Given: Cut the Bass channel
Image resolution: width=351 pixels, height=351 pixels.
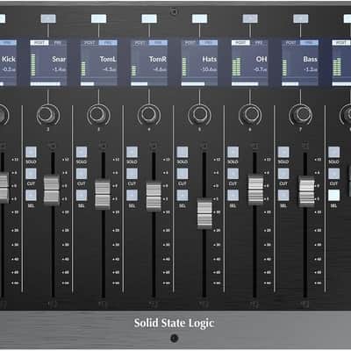Looking at the screenshot, I should [x=283, y=174].
